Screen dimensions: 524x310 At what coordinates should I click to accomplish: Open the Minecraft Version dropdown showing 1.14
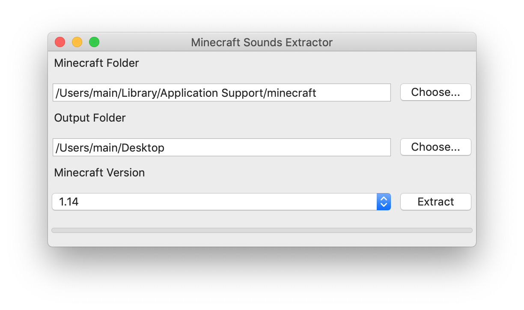pos(214,202)
